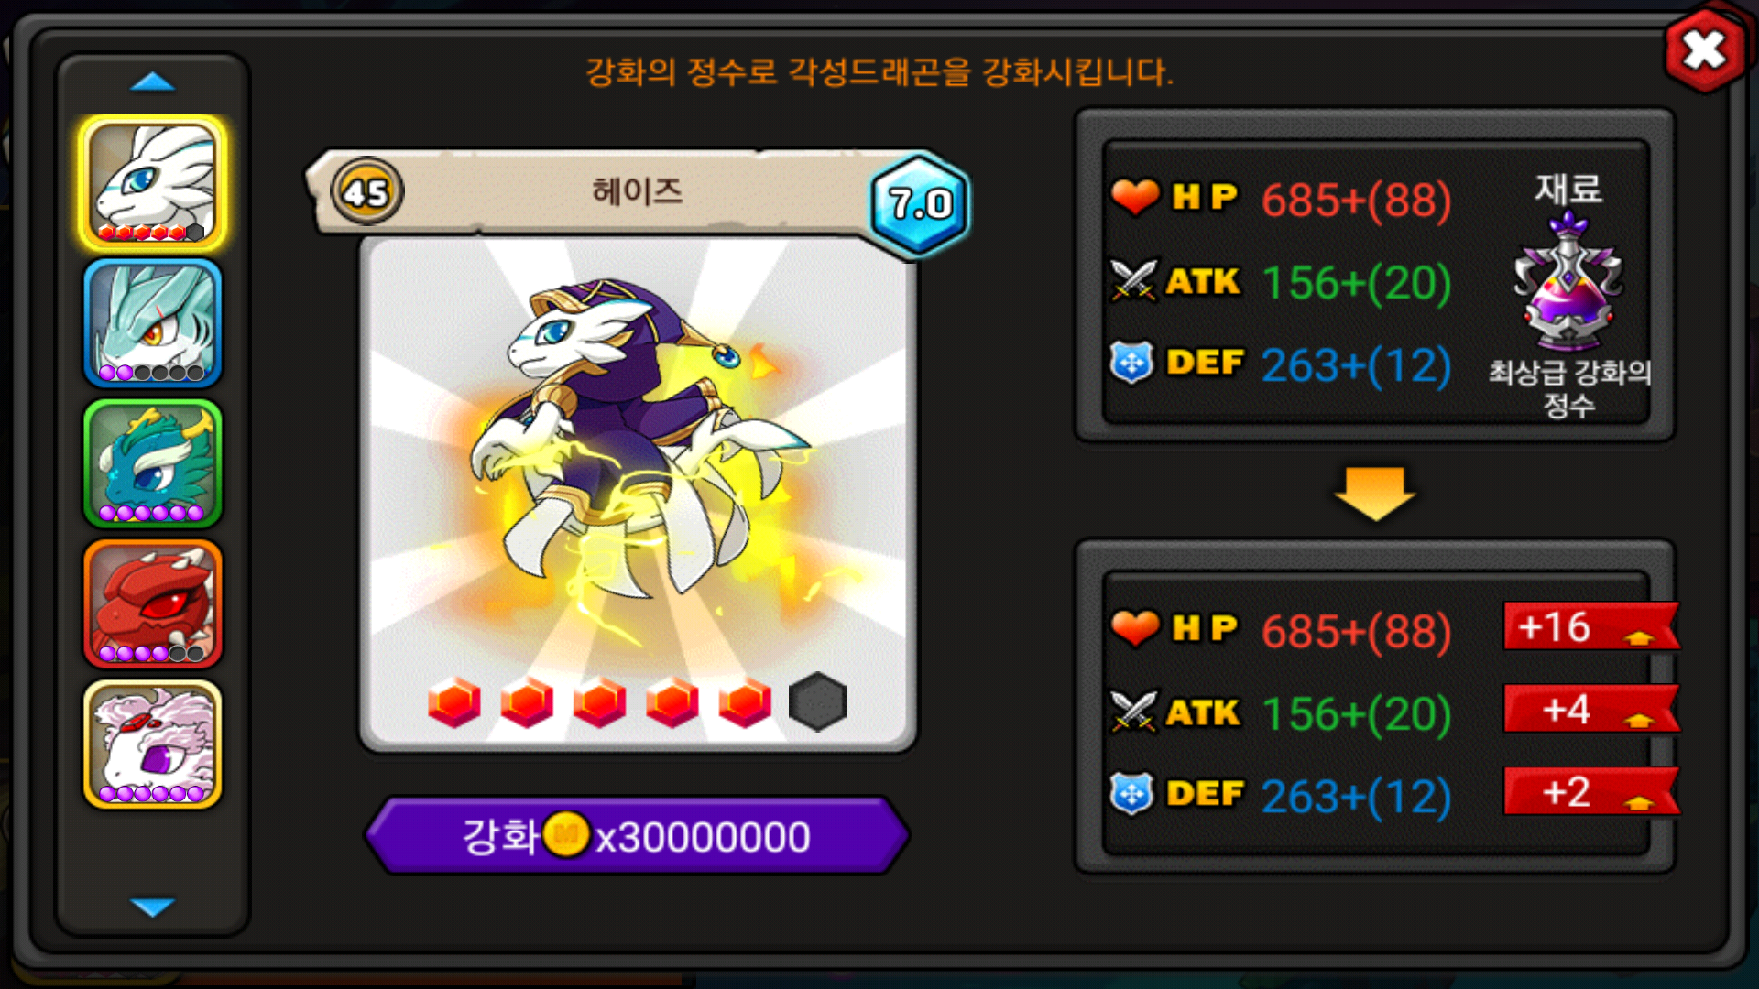
Task: Click the +4 ATK bonus ribbon
Action: coord(1592,709)
